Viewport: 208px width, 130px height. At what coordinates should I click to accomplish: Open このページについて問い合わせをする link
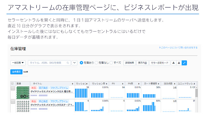click(x=178, y=48)
